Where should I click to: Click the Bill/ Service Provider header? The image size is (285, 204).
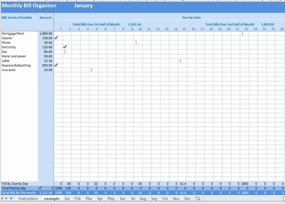tap(16, 17)
